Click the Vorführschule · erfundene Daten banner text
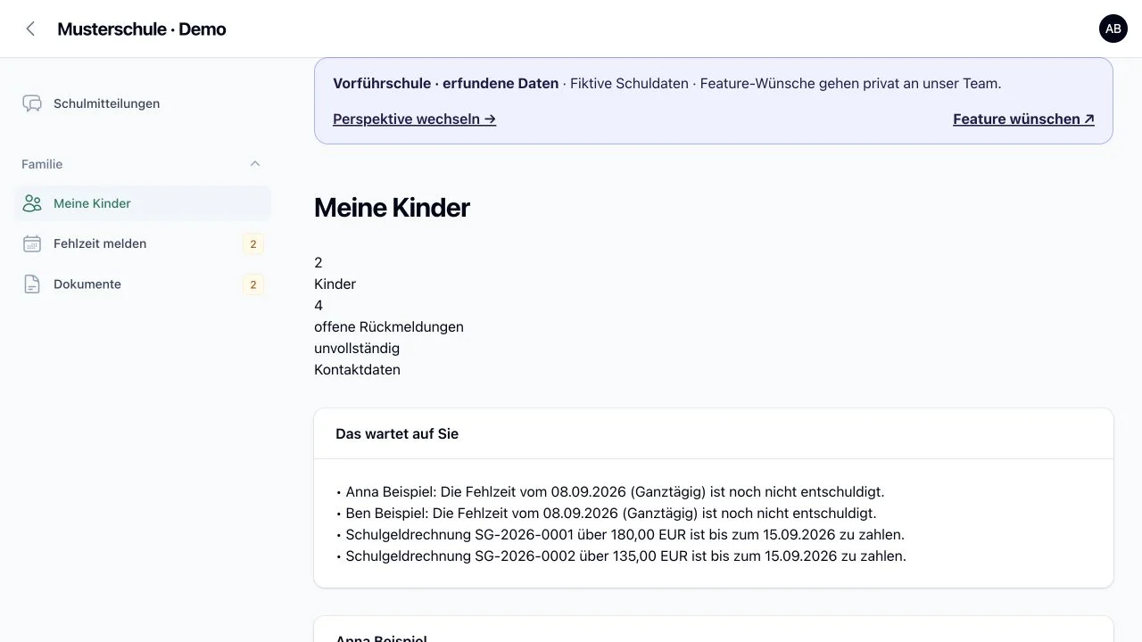The width and height of the screenshot is (1142, 642). 446,83
